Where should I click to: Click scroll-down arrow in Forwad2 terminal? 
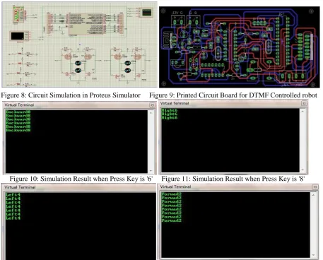click(x=313, y=255)
